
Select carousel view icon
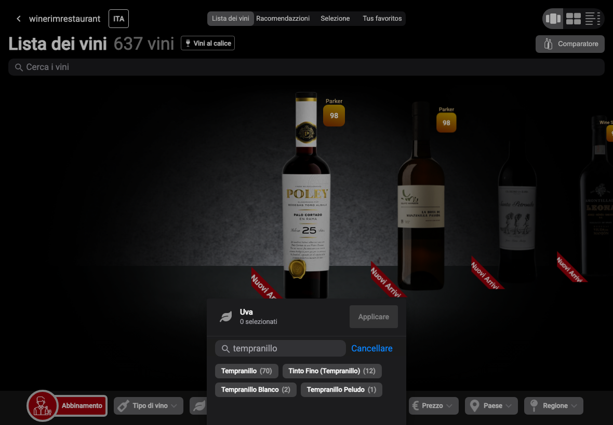point(553,18)
